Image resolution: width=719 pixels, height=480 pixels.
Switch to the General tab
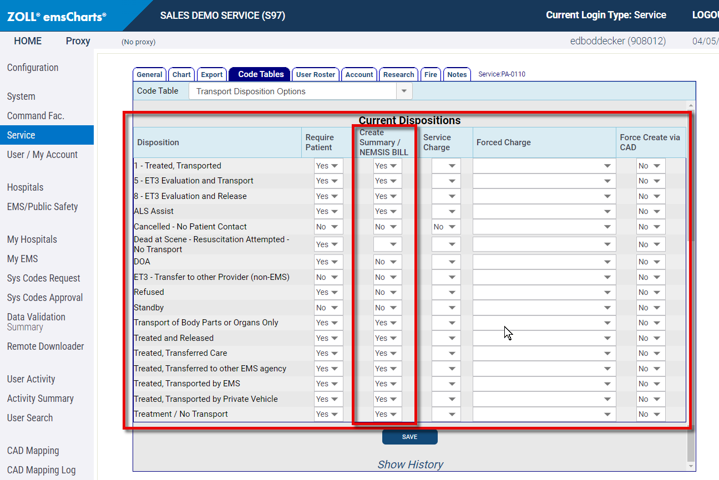149,75
